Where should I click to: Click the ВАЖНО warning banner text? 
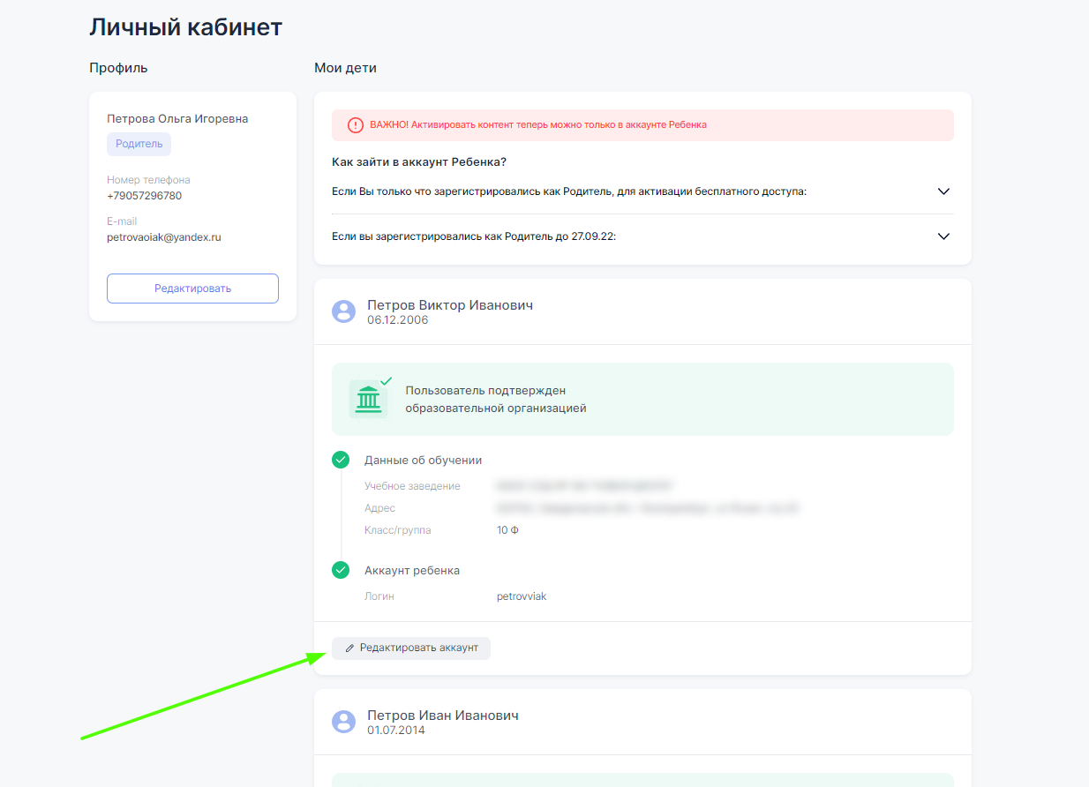click(538, 125)
